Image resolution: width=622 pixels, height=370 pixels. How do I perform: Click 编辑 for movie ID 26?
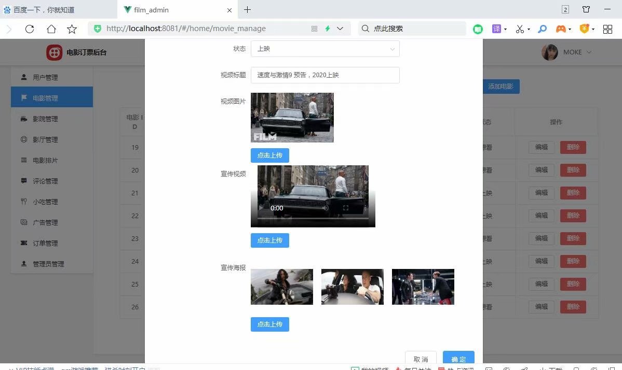pos(542,307)
